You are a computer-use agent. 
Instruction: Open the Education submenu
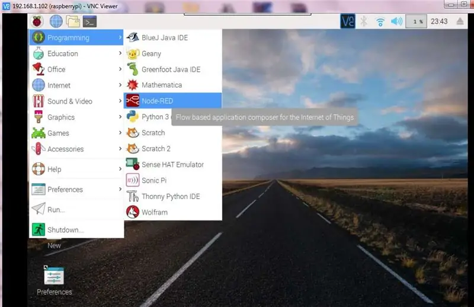76,53
